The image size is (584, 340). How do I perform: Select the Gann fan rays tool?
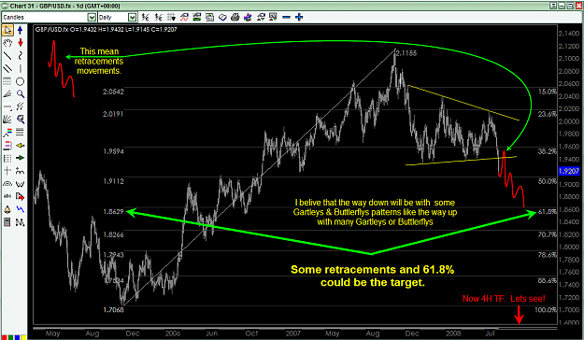7,120
